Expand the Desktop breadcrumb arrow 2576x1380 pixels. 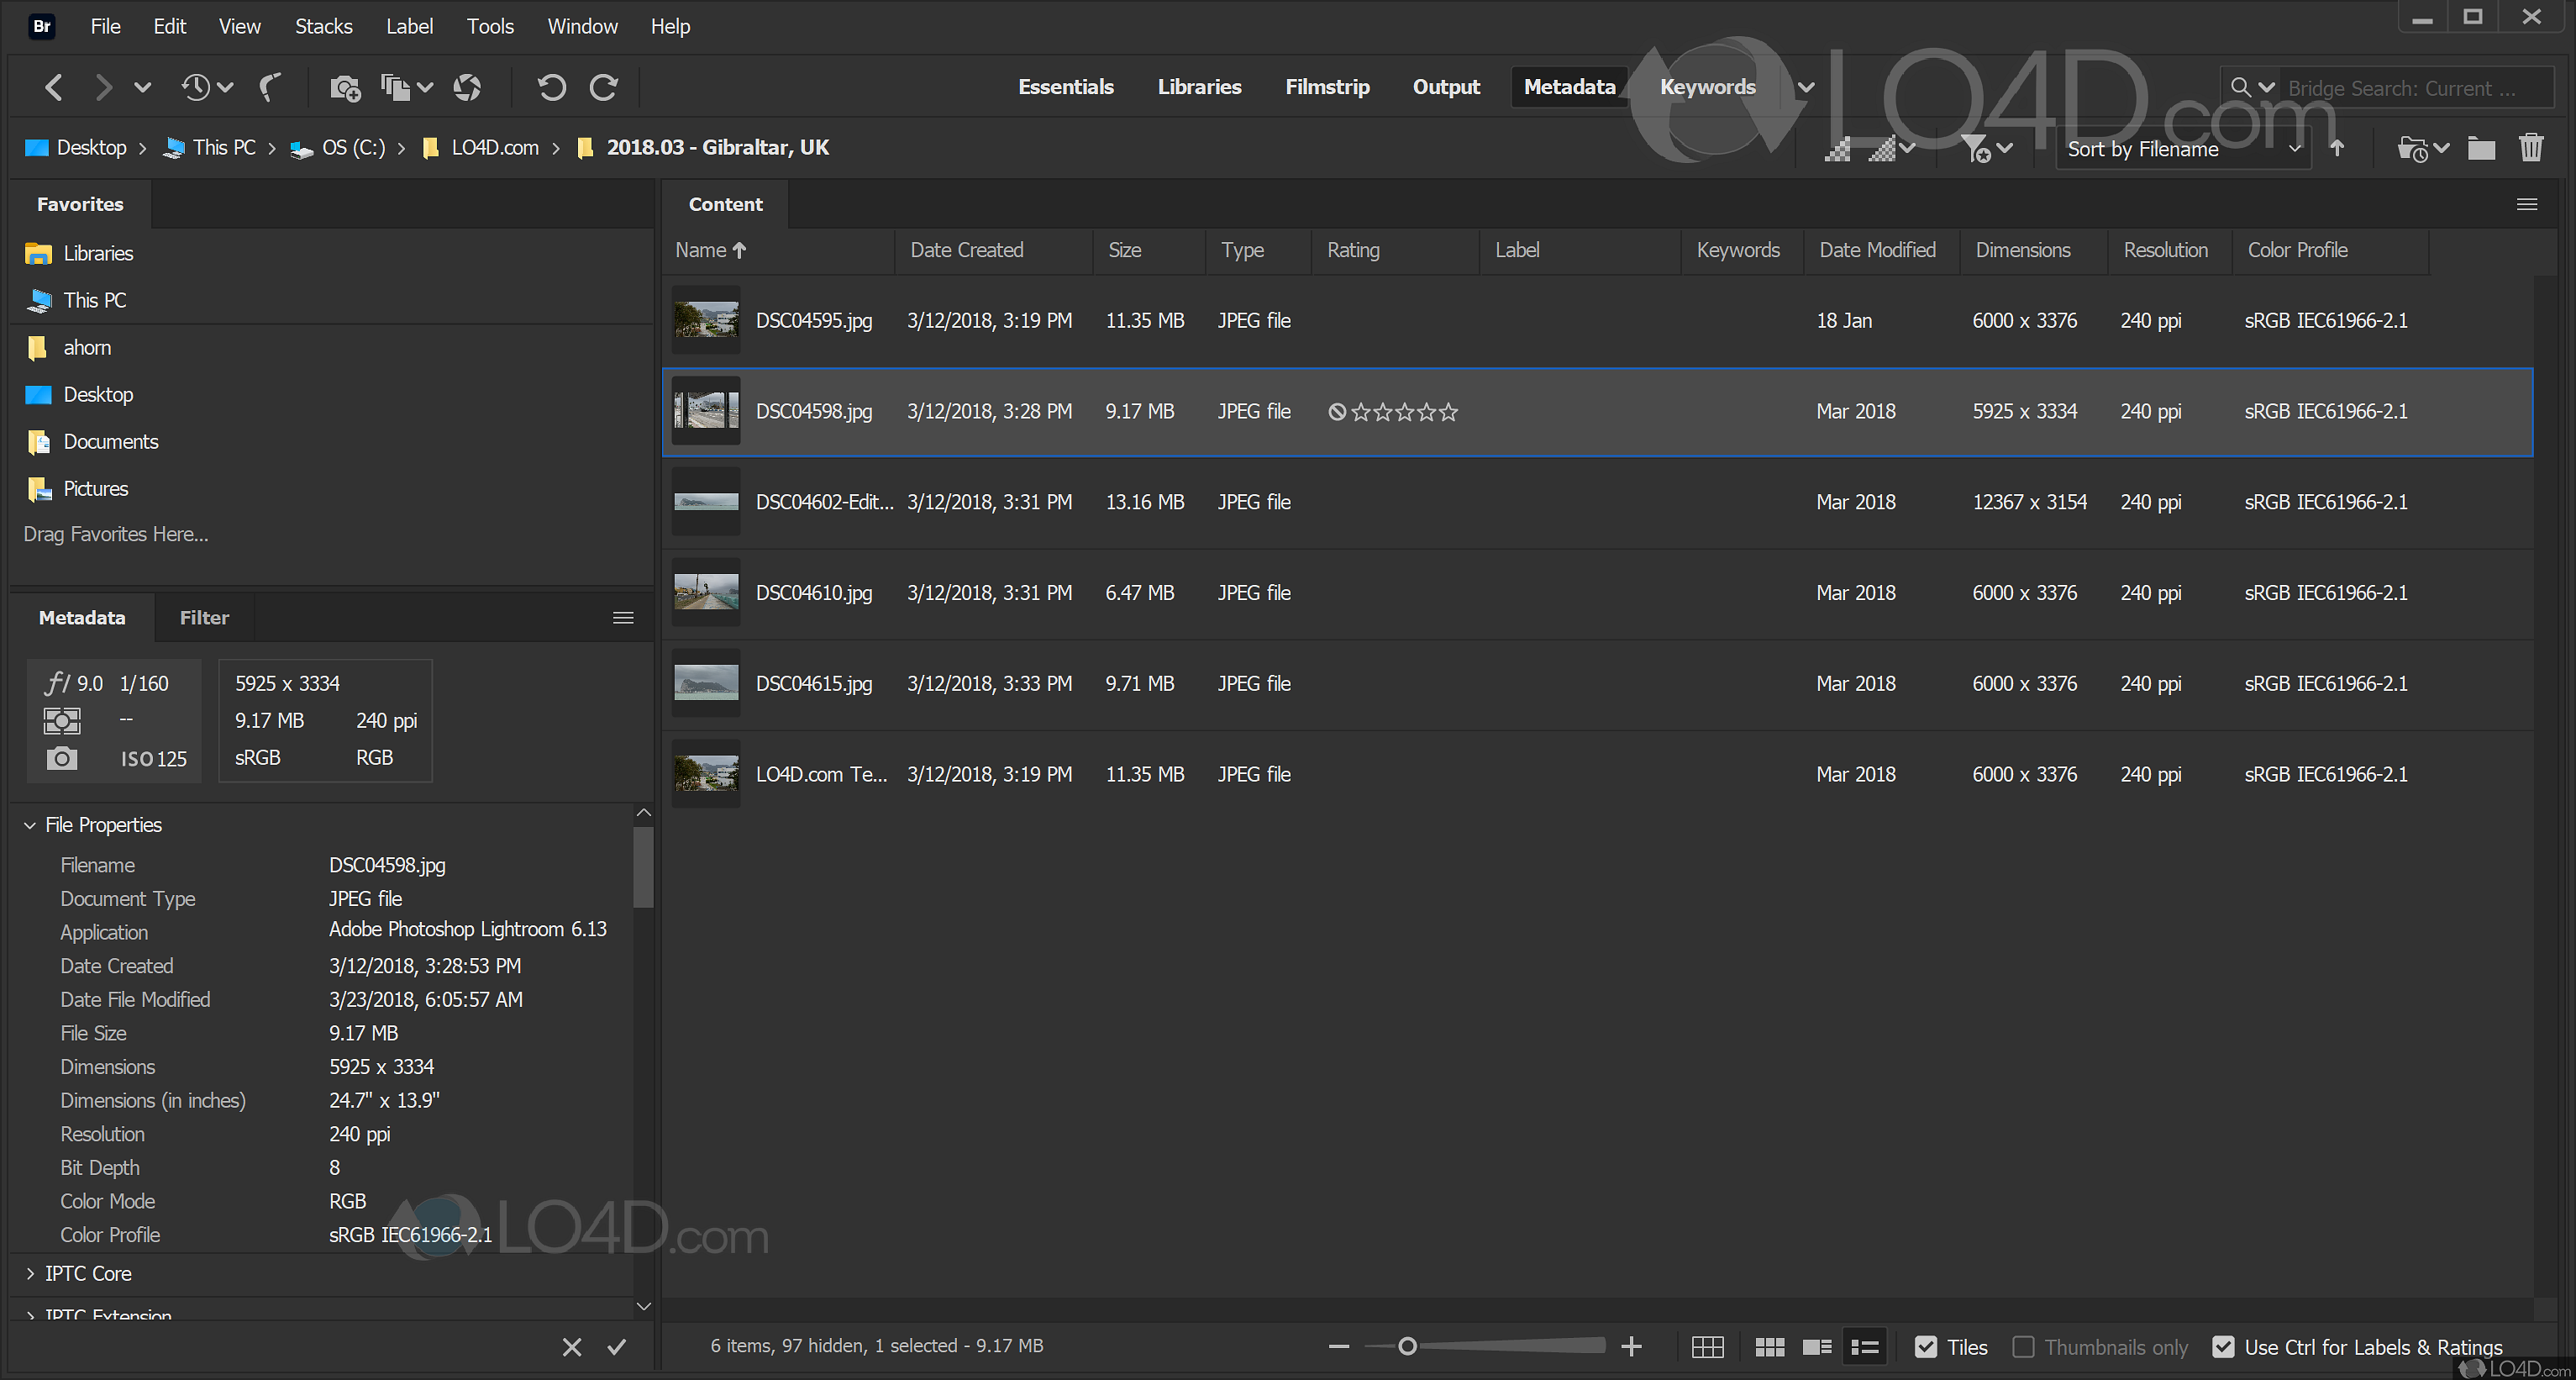[x=142, y=148]
